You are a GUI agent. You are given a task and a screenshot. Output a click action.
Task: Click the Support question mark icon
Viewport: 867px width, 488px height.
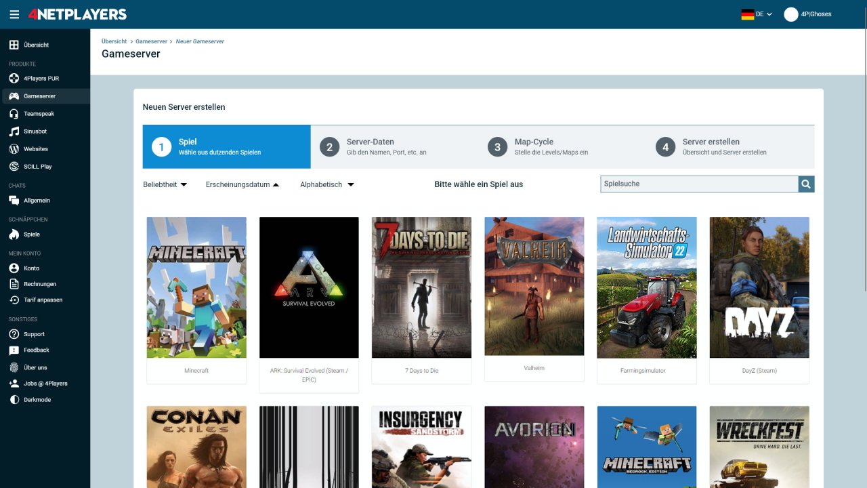click(x=14, y=334)
